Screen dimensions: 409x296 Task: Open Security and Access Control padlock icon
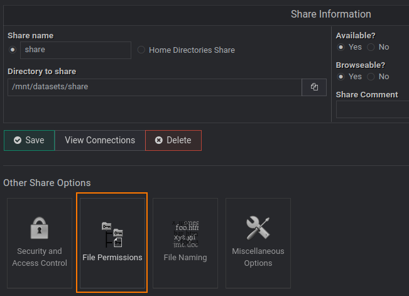click(39, 229)
